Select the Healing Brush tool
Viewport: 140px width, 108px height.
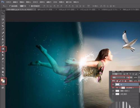(x=3, y=33)
